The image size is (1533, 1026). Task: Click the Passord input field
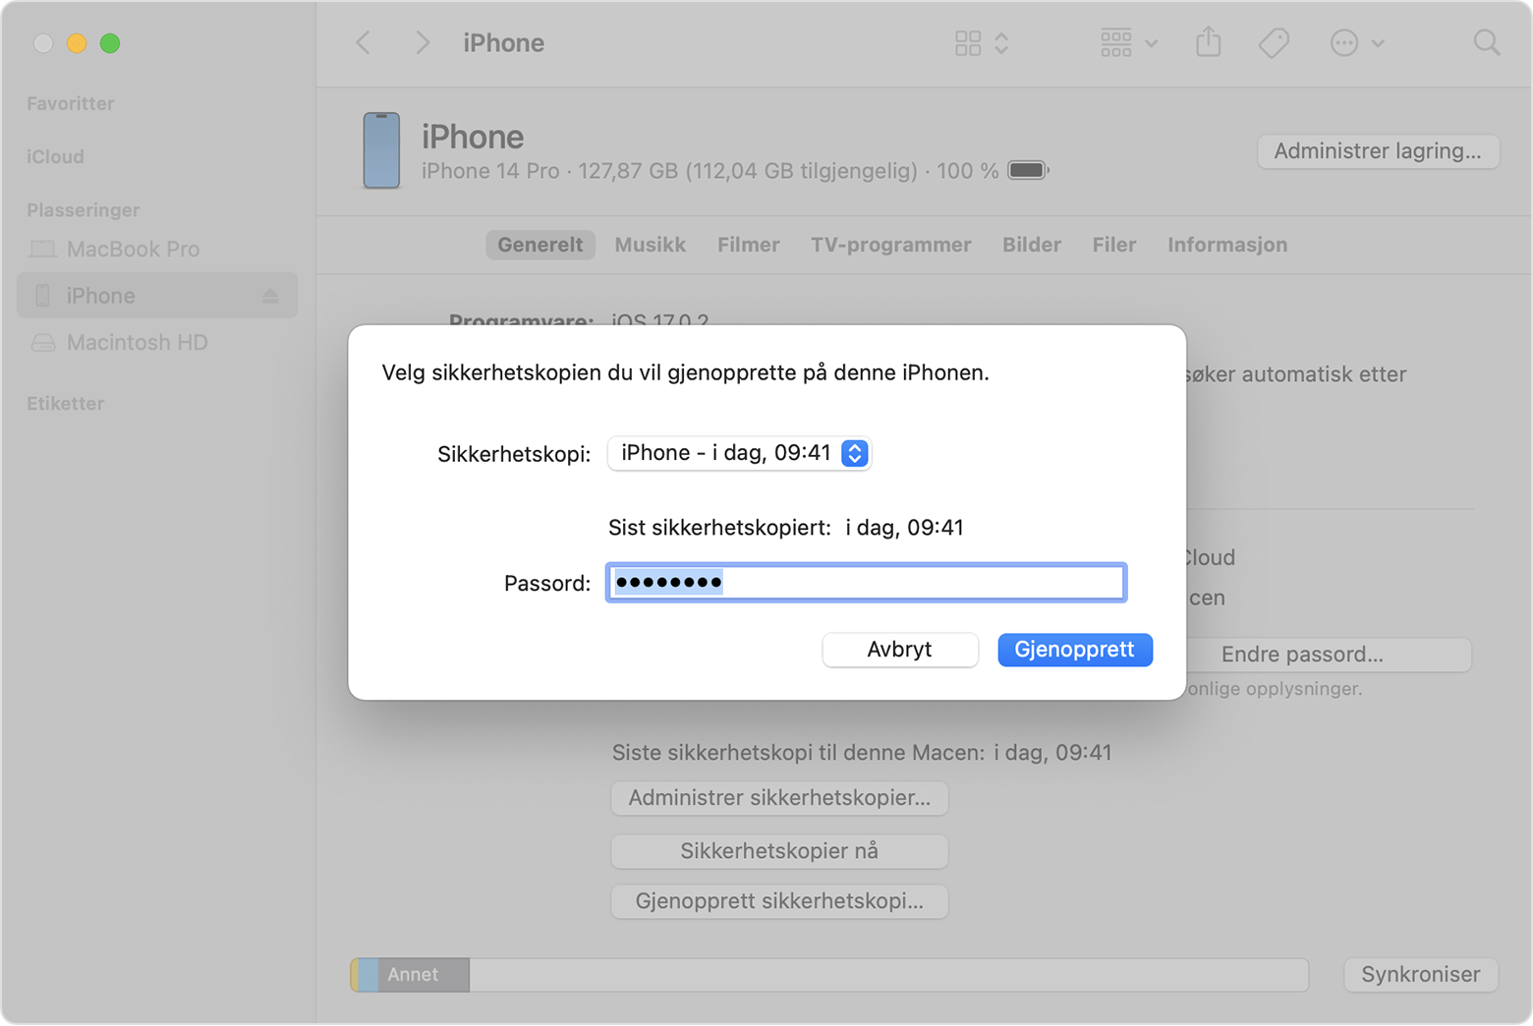click(866, 583)
